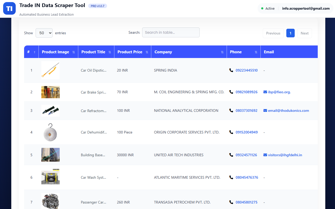
Task: Click ATLANTIC MARITIME SERVICES PVT. LTD. cell
Action: 187,177
